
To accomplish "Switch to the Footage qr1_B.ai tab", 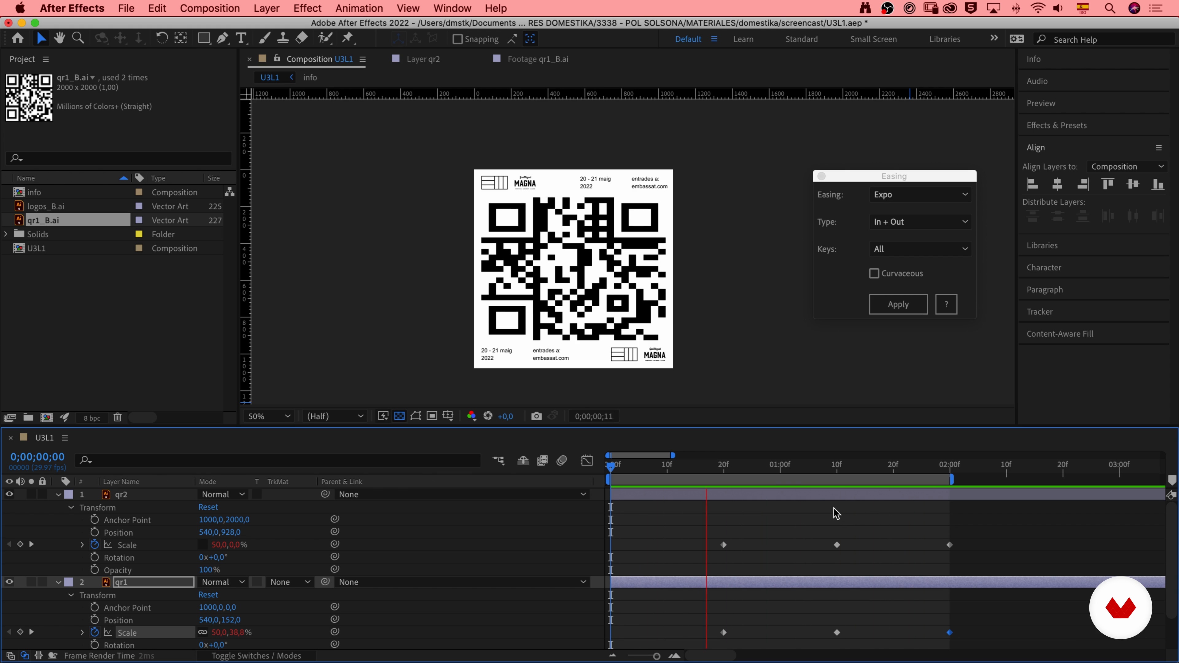I will tap(538, 59).
